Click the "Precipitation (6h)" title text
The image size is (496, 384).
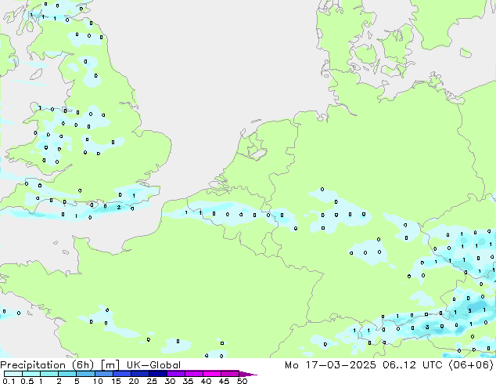47,365
